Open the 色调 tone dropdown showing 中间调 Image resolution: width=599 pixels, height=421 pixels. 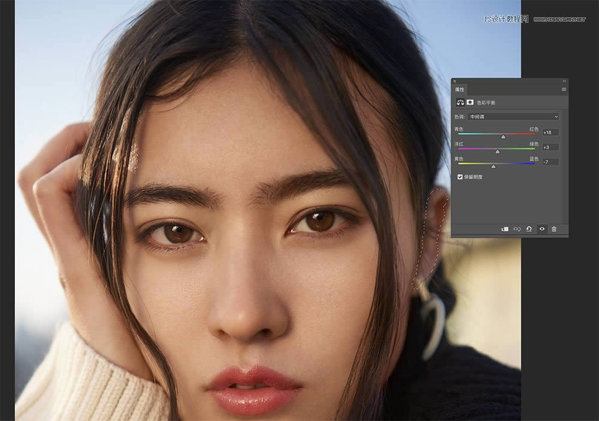click(513, 117)
